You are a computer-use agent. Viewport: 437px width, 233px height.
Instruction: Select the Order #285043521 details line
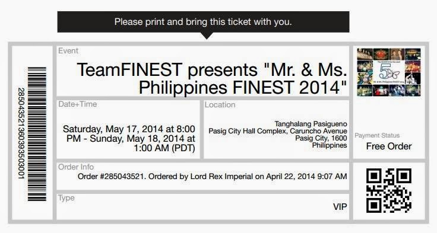click(213, 177)
